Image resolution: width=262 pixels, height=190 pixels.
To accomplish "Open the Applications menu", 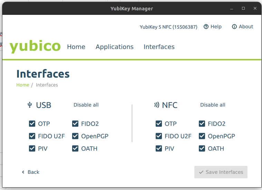I will (x=115, y=47).
